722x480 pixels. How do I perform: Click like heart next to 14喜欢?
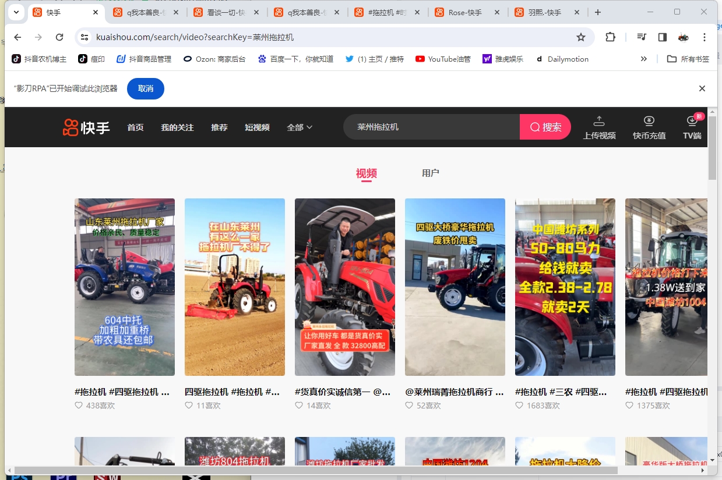[299, 406]
